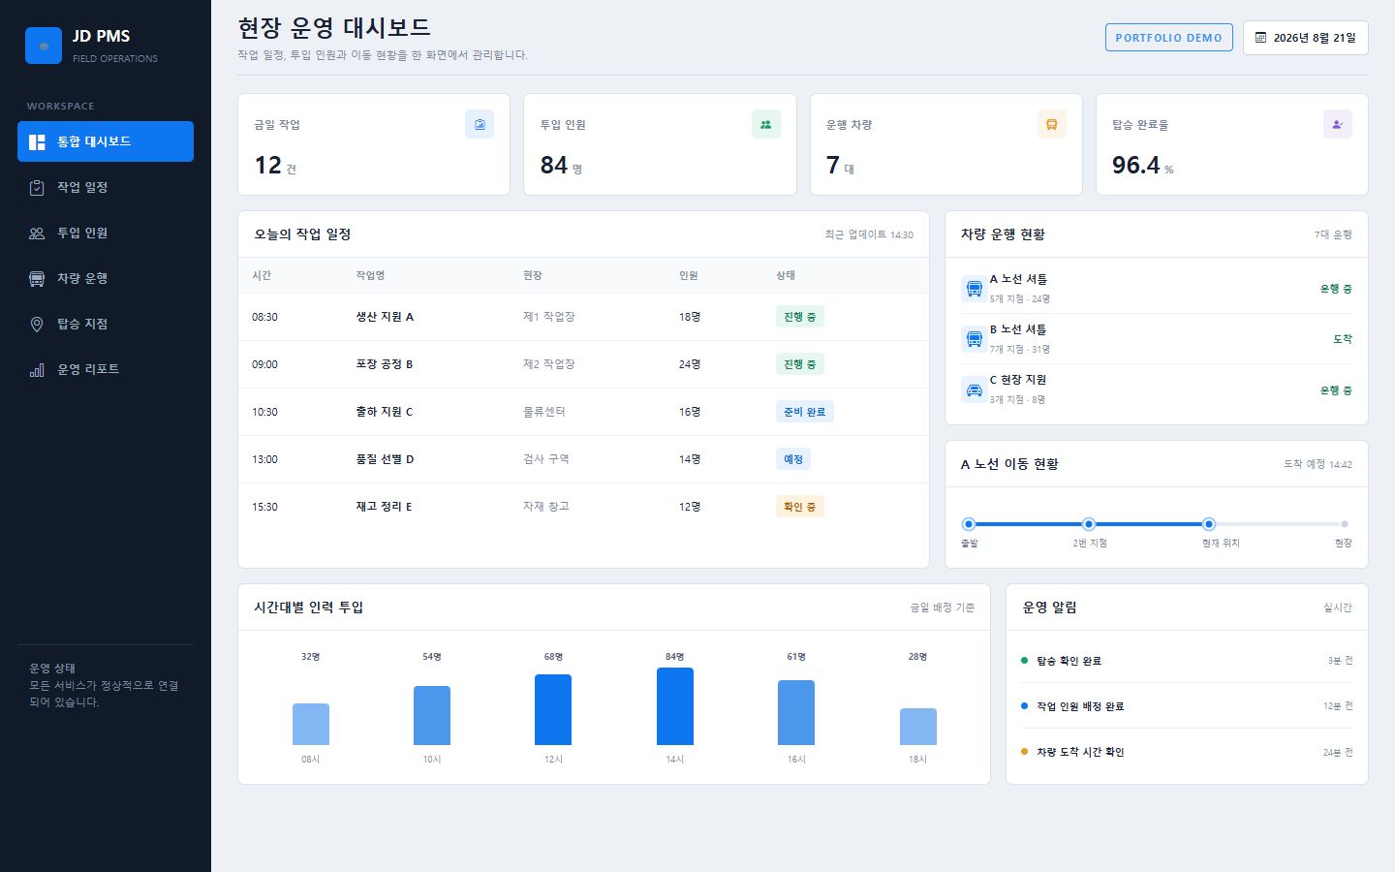Click the 작업명 column header
Viewport: 1395px width, 872px height.
coord(370,276)
